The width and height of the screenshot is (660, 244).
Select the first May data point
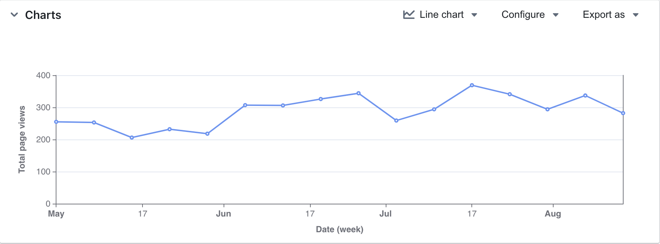click(56, 122)
